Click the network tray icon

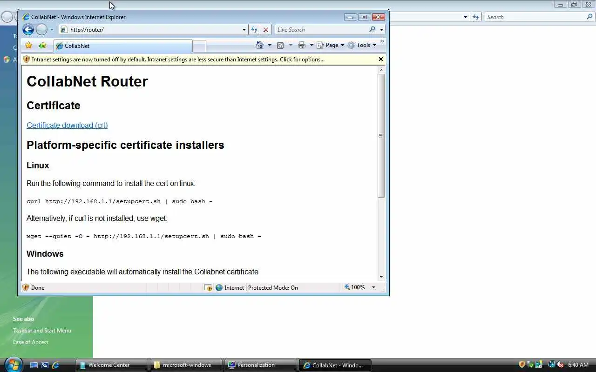click(x=551, y=365)
